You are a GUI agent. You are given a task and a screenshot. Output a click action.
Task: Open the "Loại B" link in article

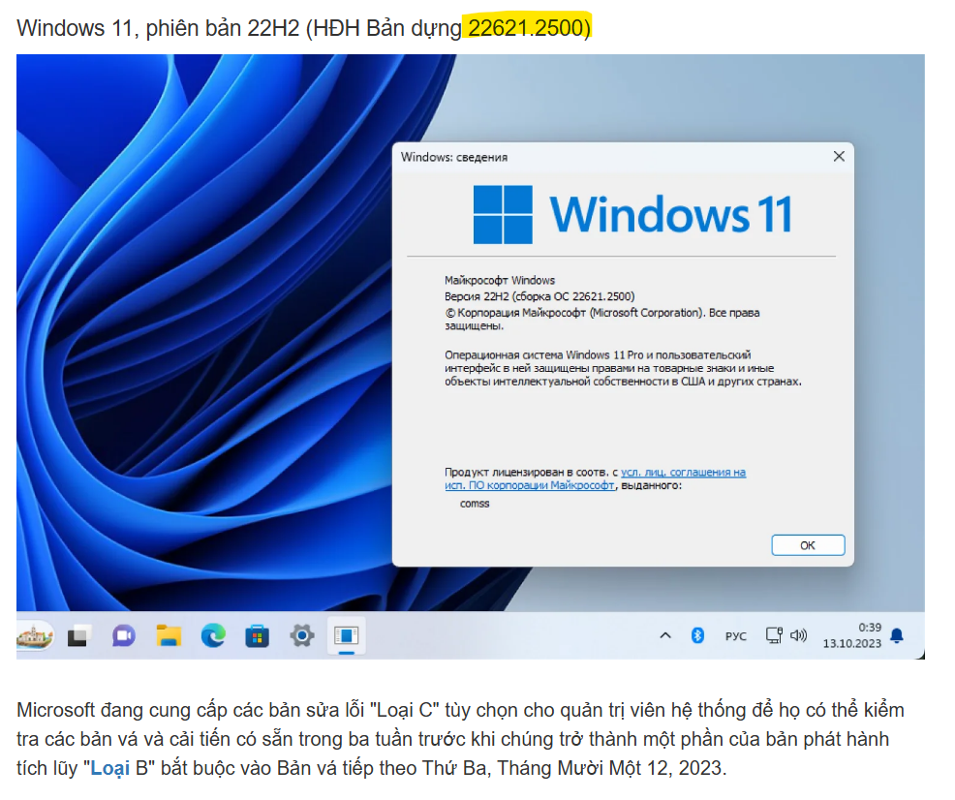click(110, 768)
